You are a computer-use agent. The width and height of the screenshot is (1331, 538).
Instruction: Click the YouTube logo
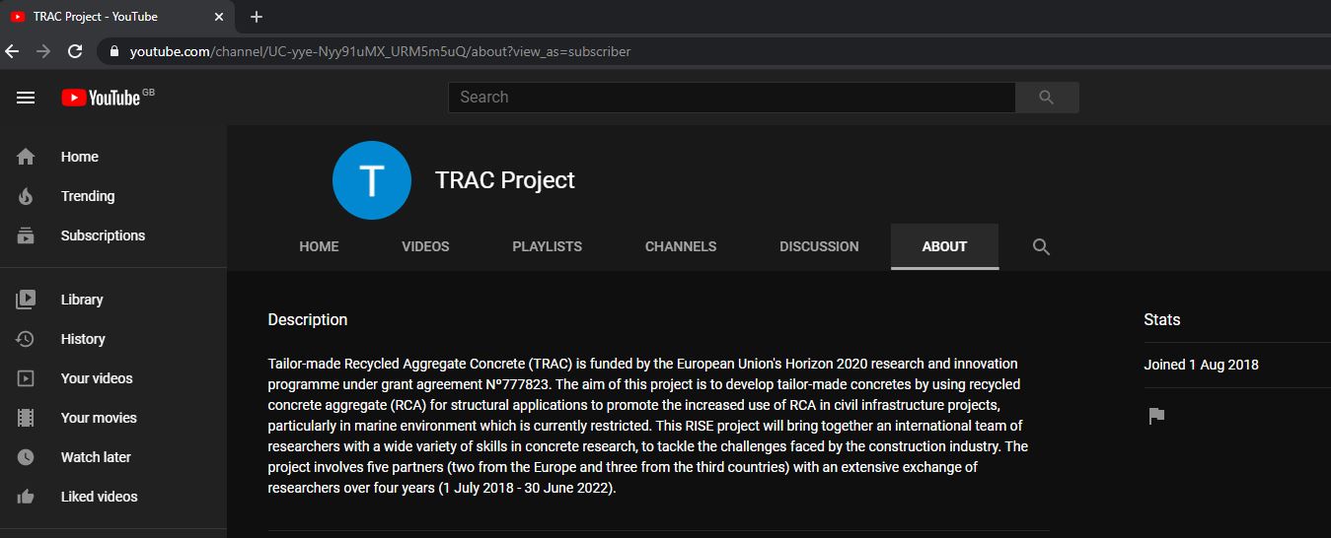tap(101, 98)
